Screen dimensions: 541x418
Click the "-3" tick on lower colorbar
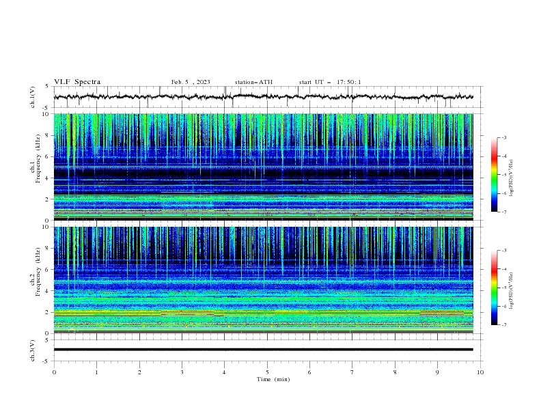(503, 251)
